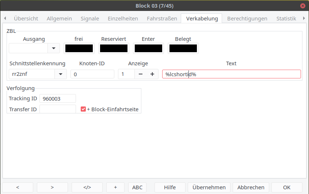Click the Tracking ID input field
The width and height of the screenshot is (309, 194).
pyautogui.click(x=57, y=98)
